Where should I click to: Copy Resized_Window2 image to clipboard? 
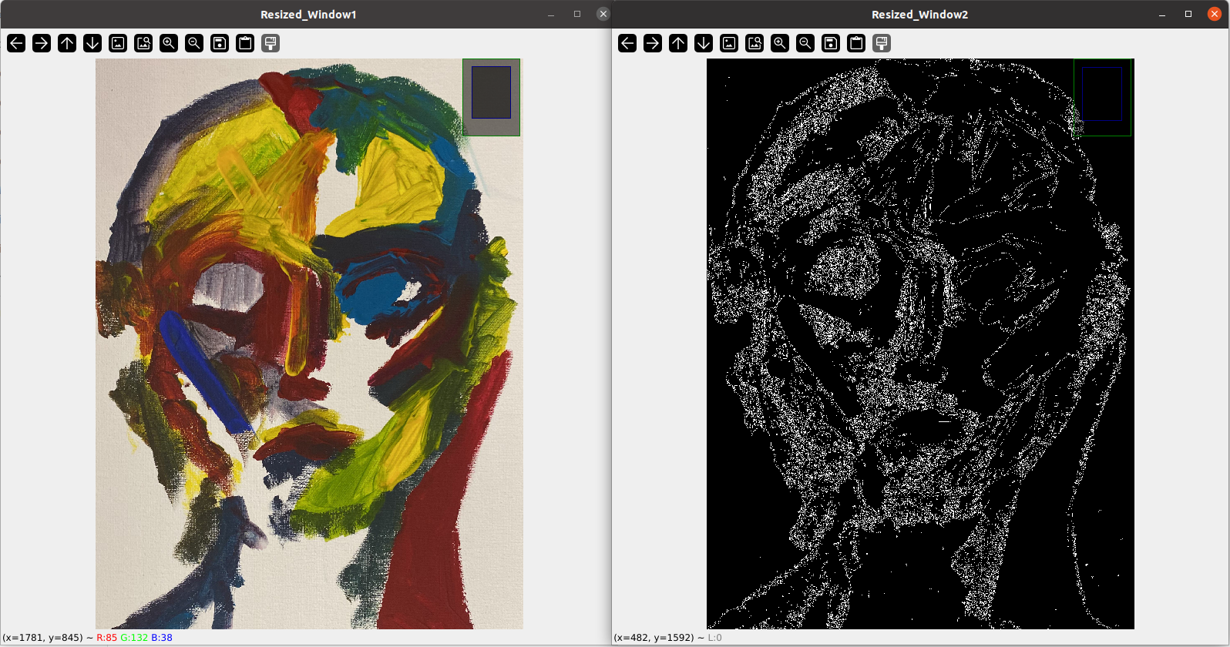[856, 43]
